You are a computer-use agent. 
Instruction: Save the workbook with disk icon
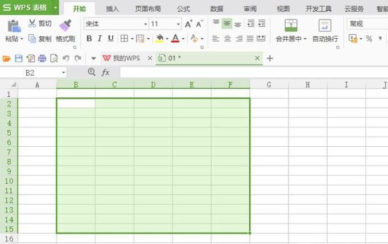[19, 59]
